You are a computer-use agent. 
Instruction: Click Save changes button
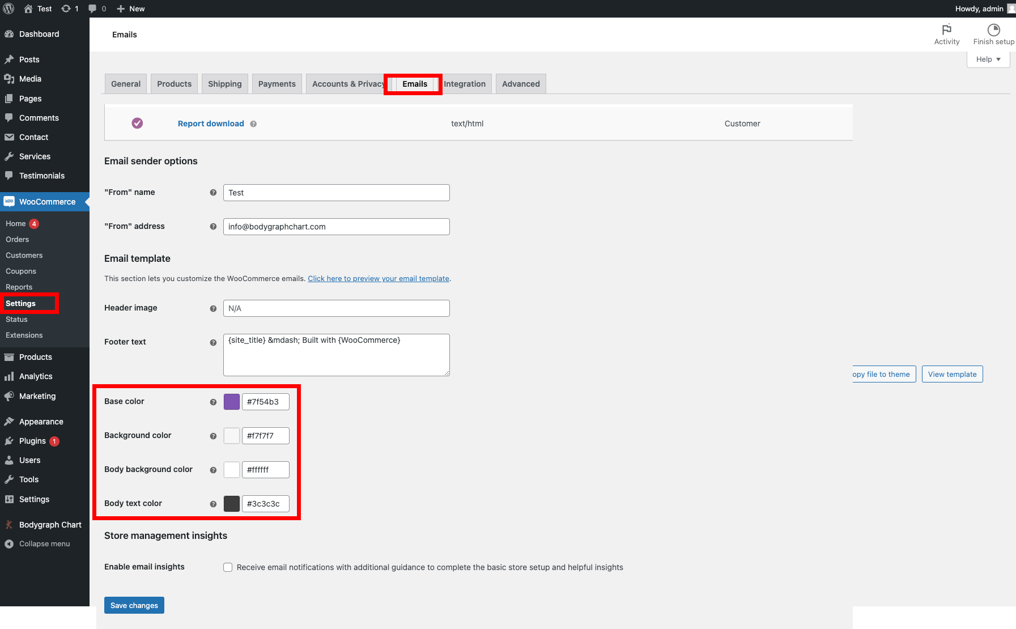[x=134, y=605]
